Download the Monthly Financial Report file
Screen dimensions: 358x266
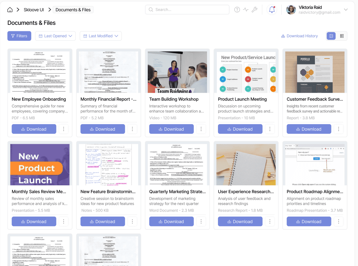pyautogui.click(x=103, y=129)
